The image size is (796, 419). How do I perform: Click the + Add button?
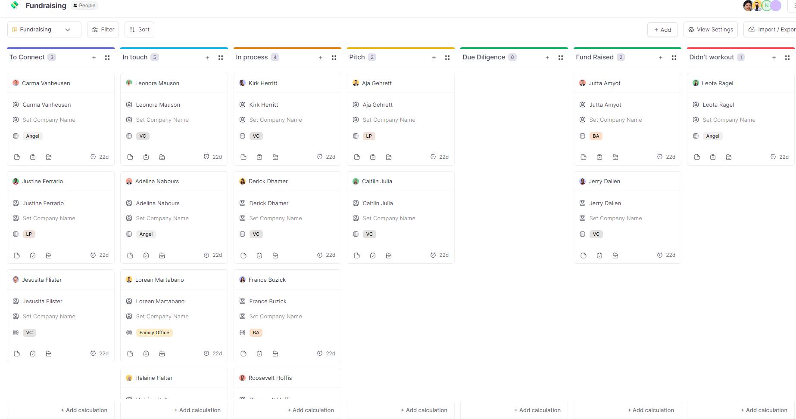(x=662, y=29)
